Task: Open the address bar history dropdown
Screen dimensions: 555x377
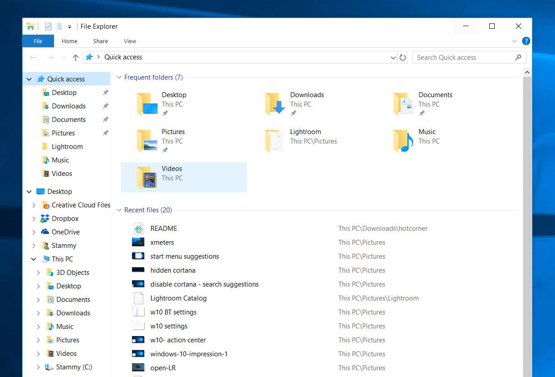Action: click(x=393, y=58)
